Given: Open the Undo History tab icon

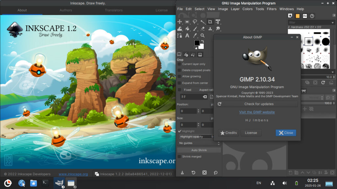Looking at the screenshot, I should click(x=193, y=55).
